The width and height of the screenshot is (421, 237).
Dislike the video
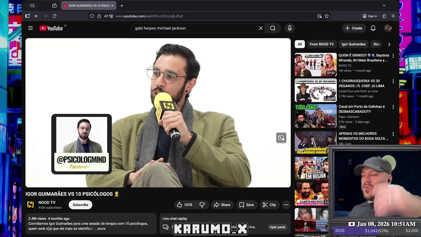pos(202,205)
